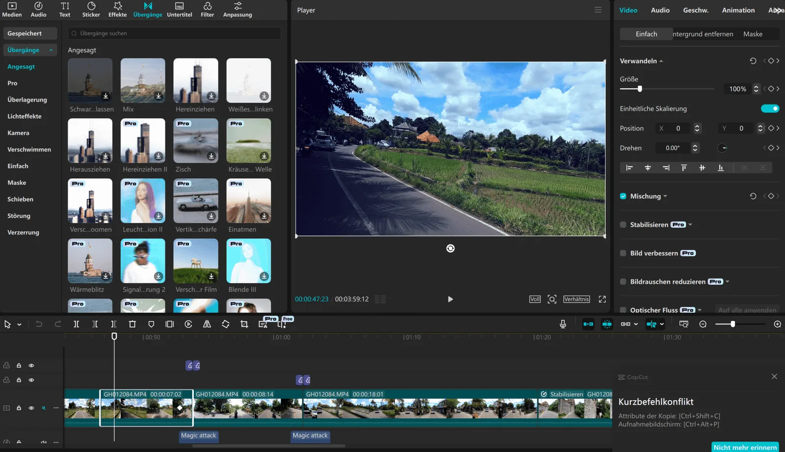Click the undo arrow icon
The width and height of the screenshot is (785, 452).
tap(39, 324)
